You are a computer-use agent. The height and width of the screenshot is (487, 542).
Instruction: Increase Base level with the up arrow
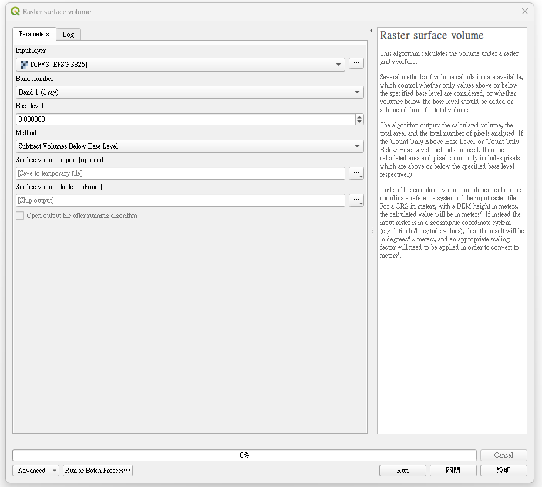pyautogui.click(x=359, y=116)
